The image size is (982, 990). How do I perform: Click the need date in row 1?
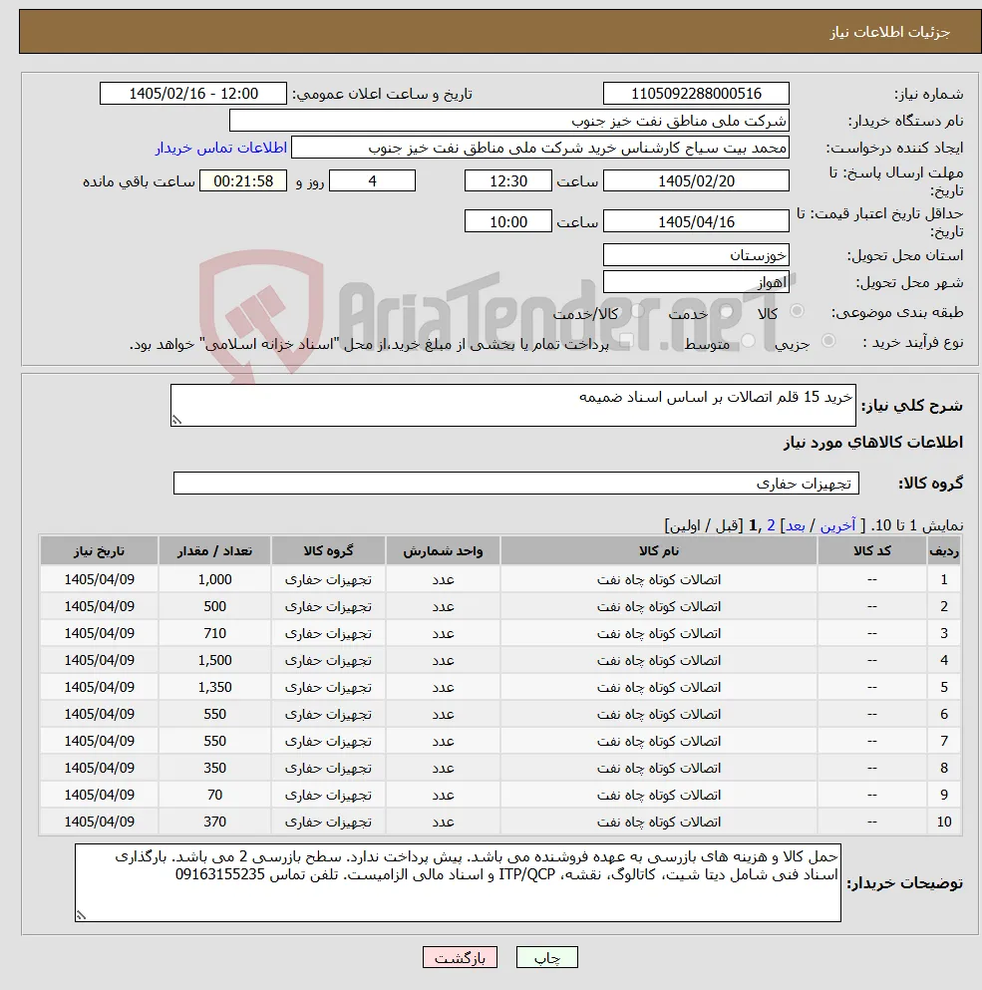[x=99, y=579]
